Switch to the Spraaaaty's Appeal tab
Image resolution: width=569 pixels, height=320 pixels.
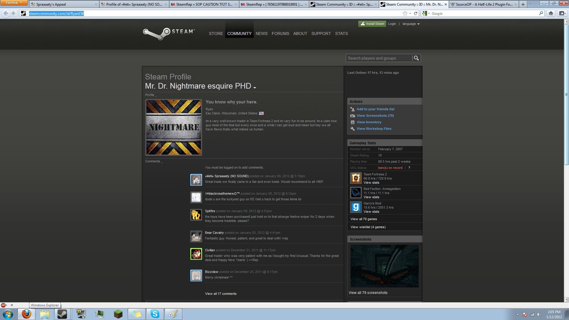pyautogui.click(x=64, y=4)
